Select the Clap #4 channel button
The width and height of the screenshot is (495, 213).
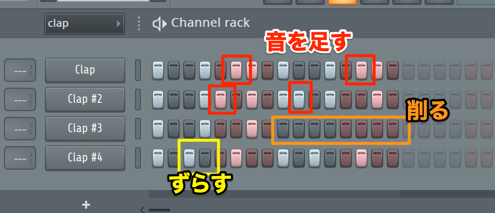coord(85,157)
